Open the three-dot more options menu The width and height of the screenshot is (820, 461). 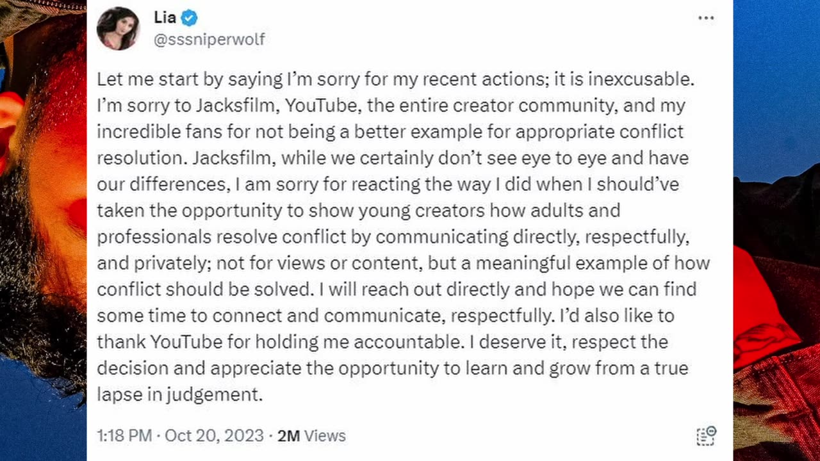click(706, 18)
